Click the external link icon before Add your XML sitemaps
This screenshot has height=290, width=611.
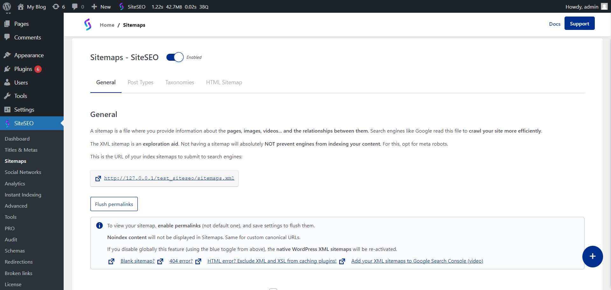[342, 261]
